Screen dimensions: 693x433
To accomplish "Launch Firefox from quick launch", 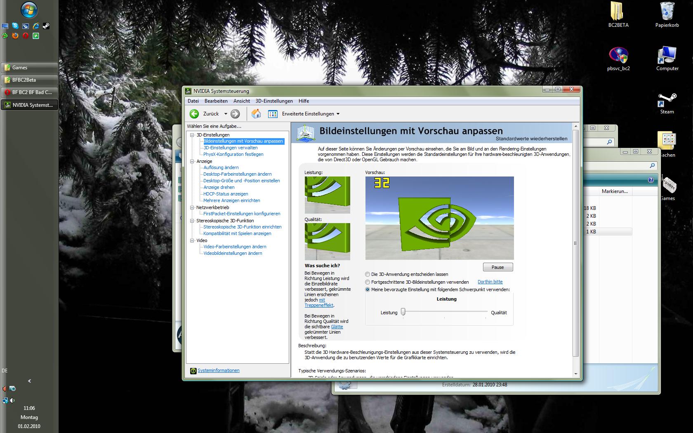I will pyautogui.click(x=15, y=36).
